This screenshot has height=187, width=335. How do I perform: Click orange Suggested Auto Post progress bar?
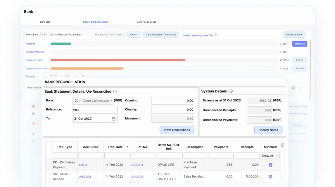coord(87,68)
